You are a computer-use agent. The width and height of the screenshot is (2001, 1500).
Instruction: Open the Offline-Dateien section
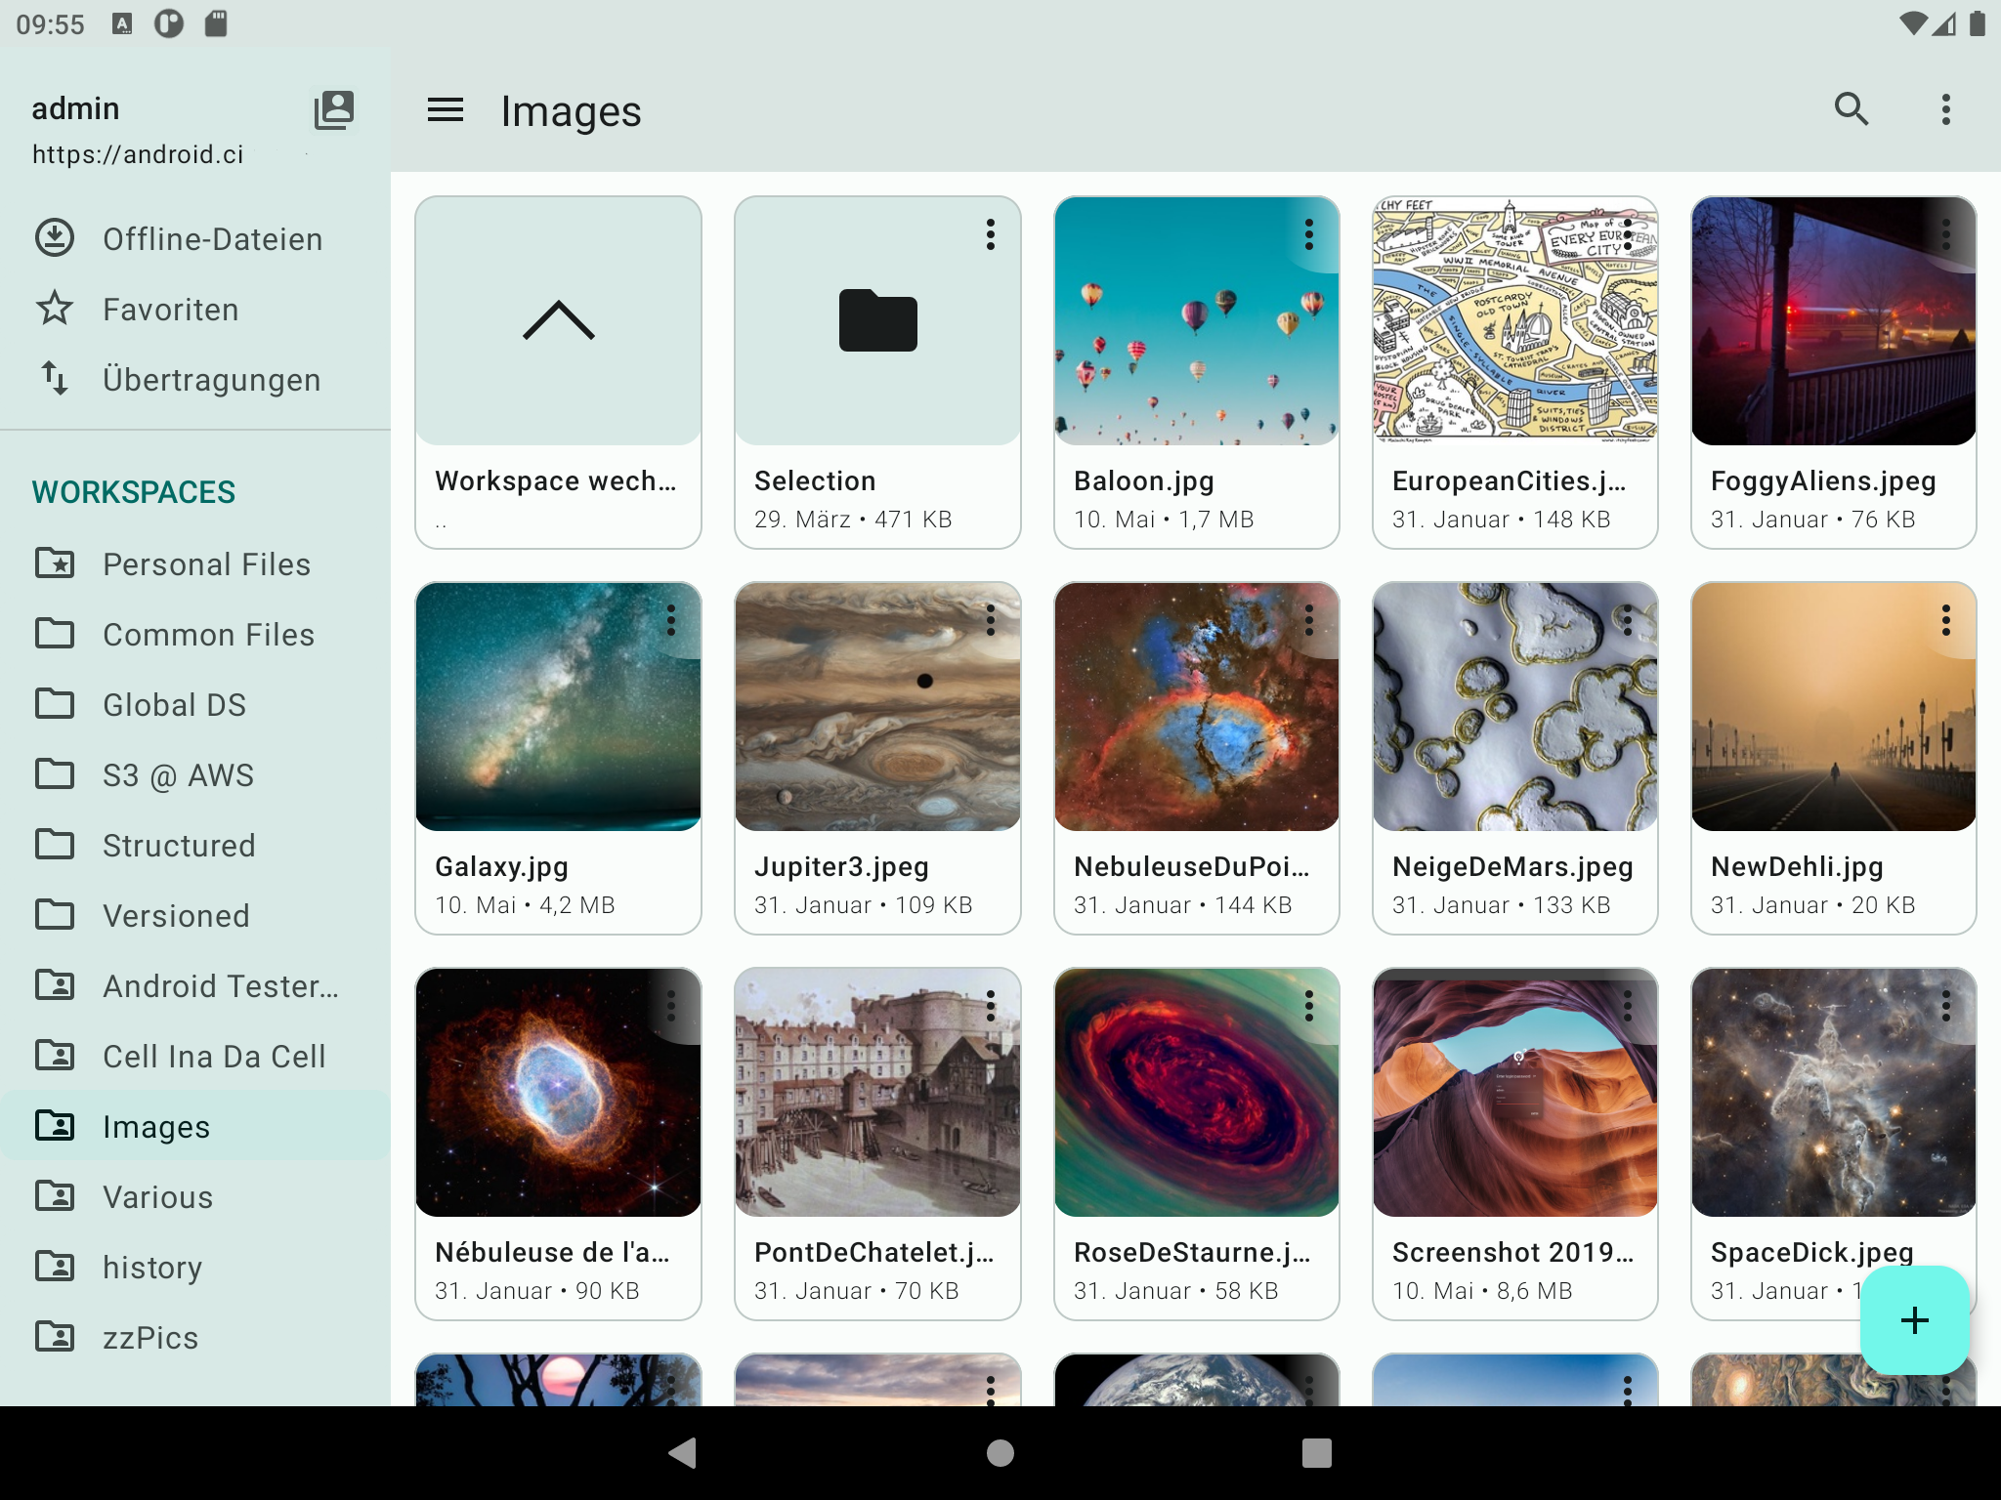point(195,238)
